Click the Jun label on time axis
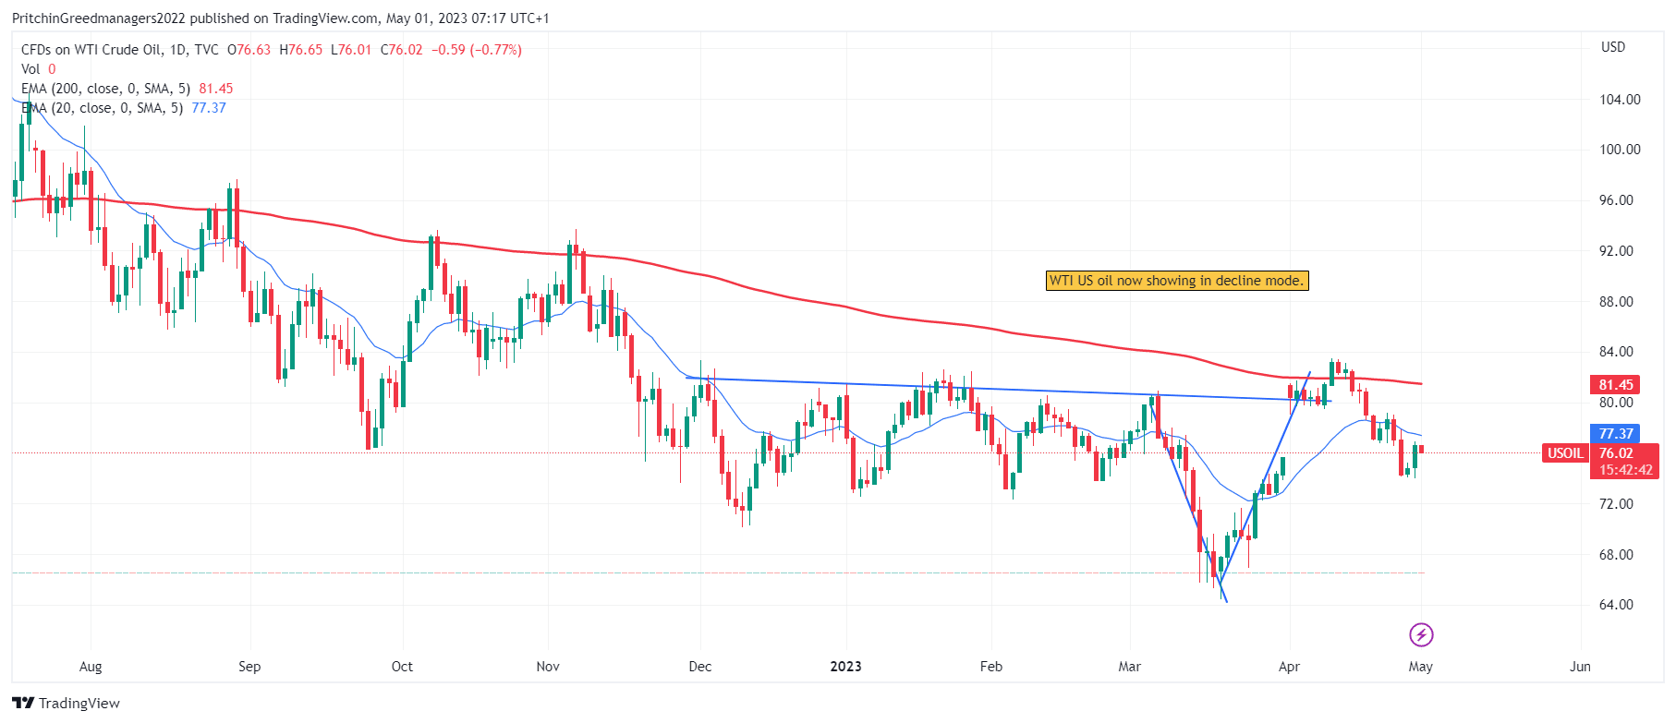 [1580, 667]
